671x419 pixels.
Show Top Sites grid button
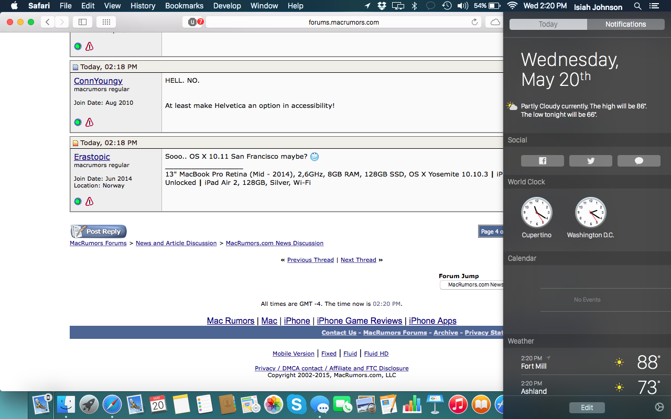pos(106,22)
